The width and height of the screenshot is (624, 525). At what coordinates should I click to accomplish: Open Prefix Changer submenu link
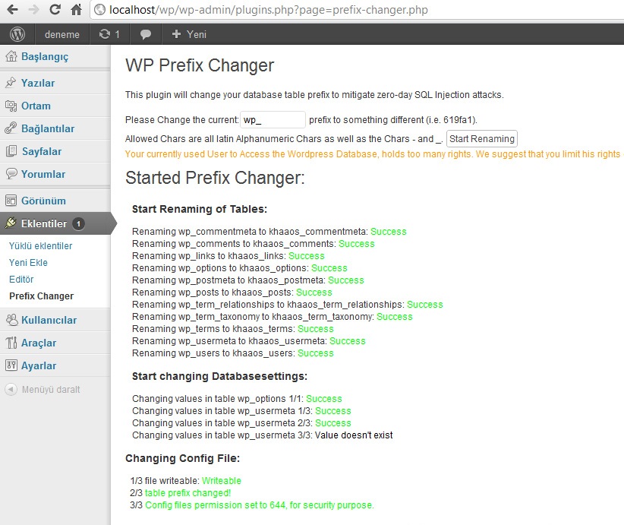point(42,296)
